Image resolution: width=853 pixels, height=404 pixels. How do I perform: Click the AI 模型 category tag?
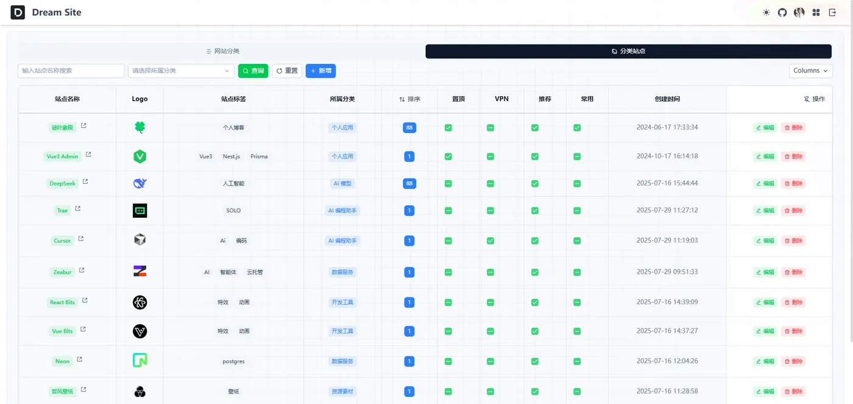click(x=342, y=183)
